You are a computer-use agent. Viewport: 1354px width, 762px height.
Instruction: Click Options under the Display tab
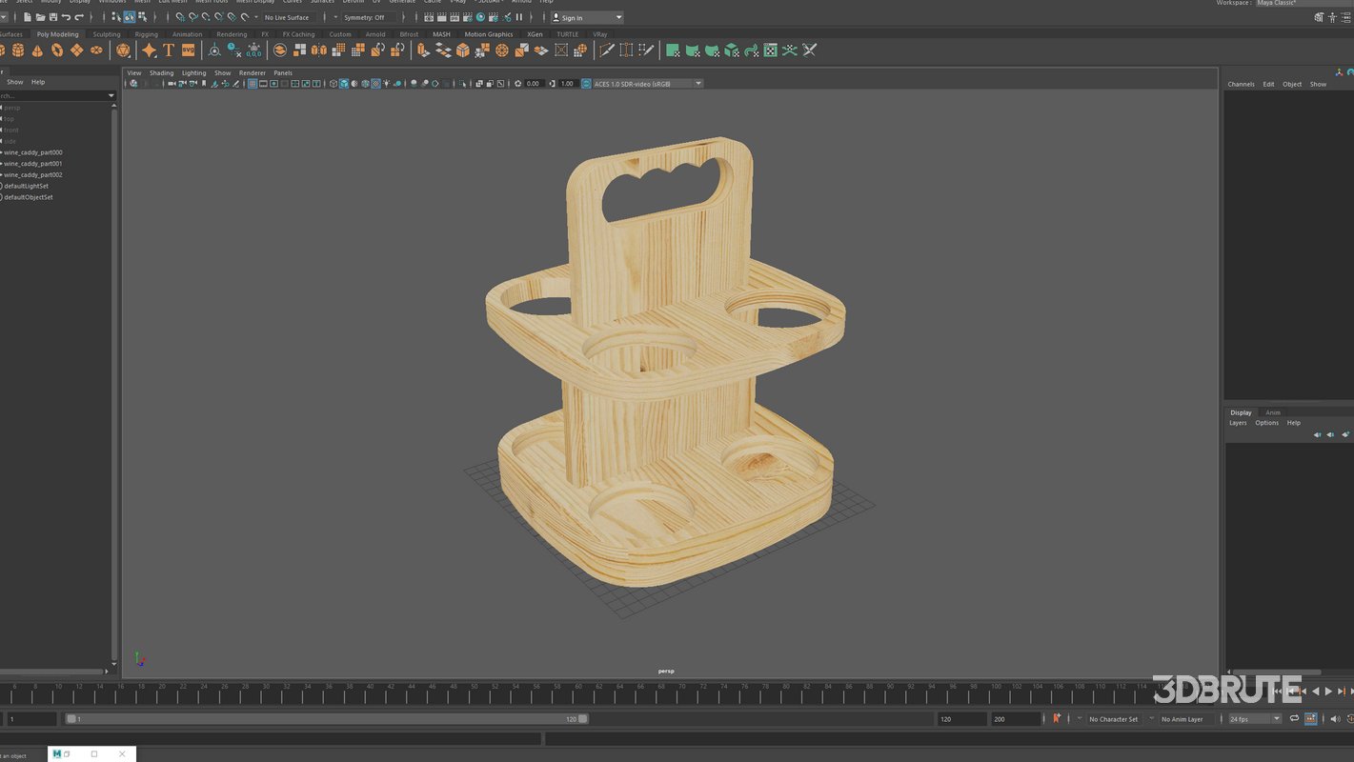(1266, 422)
